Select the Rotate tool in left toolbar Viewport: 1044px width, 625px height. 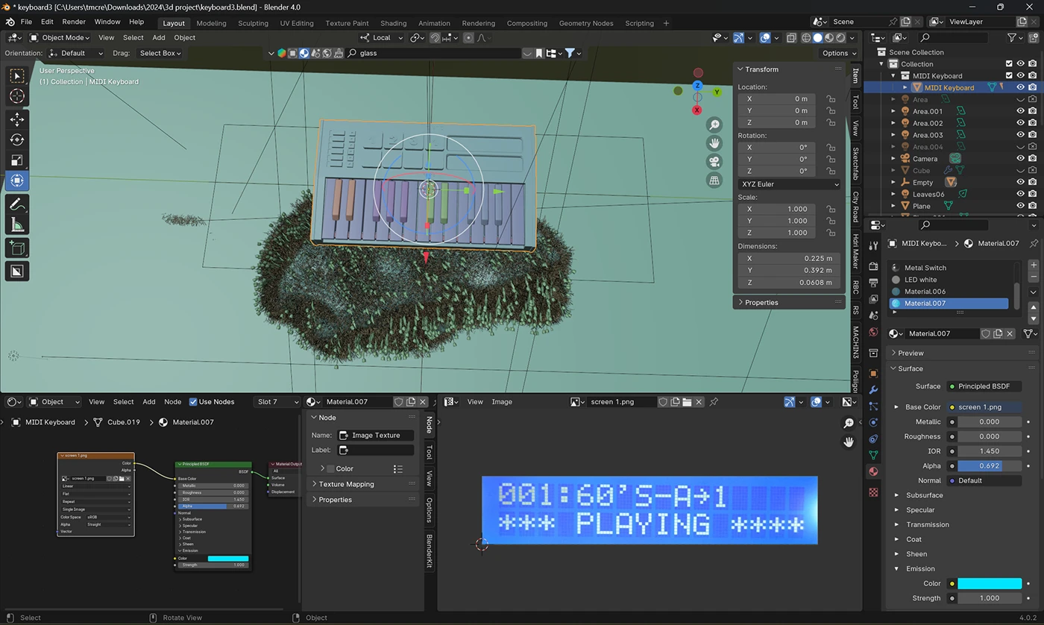tap(17, 139)
